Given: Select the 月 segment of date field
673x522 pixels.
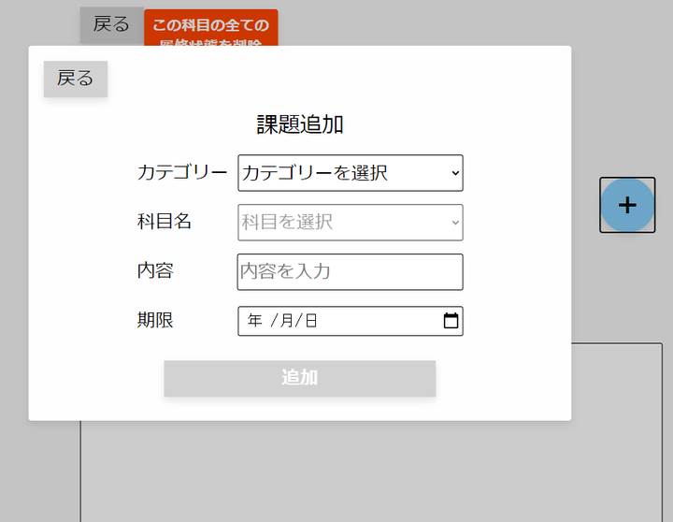Looking at the screenshot, I should coord(286,321).
